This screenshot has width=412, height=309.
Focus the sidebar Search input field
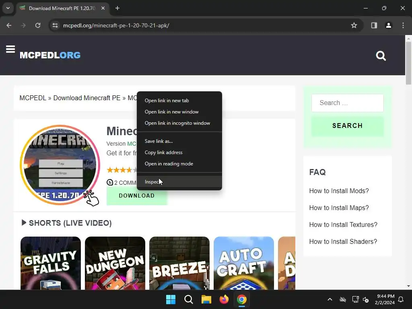(347, 103)
